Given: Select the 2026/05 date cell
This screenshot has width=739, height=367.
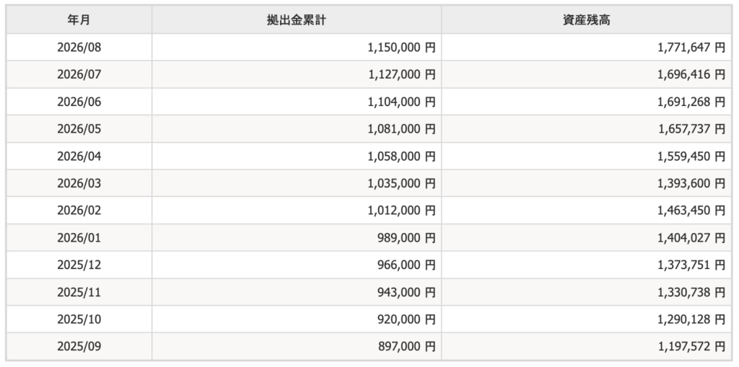Looking at the screenshot, I should [79, 128].
